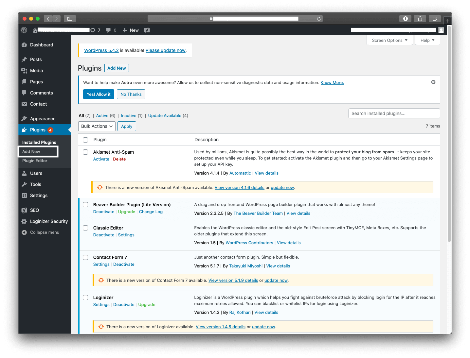Deactivate the Classic Editor plugin
Screen dimensions: 470x358
click(x=104, y=235)
